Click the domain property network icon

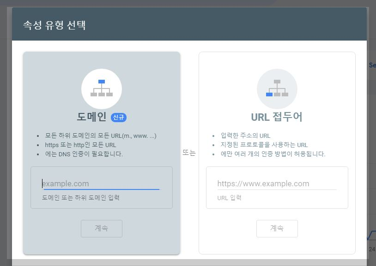tap(102, 89)
